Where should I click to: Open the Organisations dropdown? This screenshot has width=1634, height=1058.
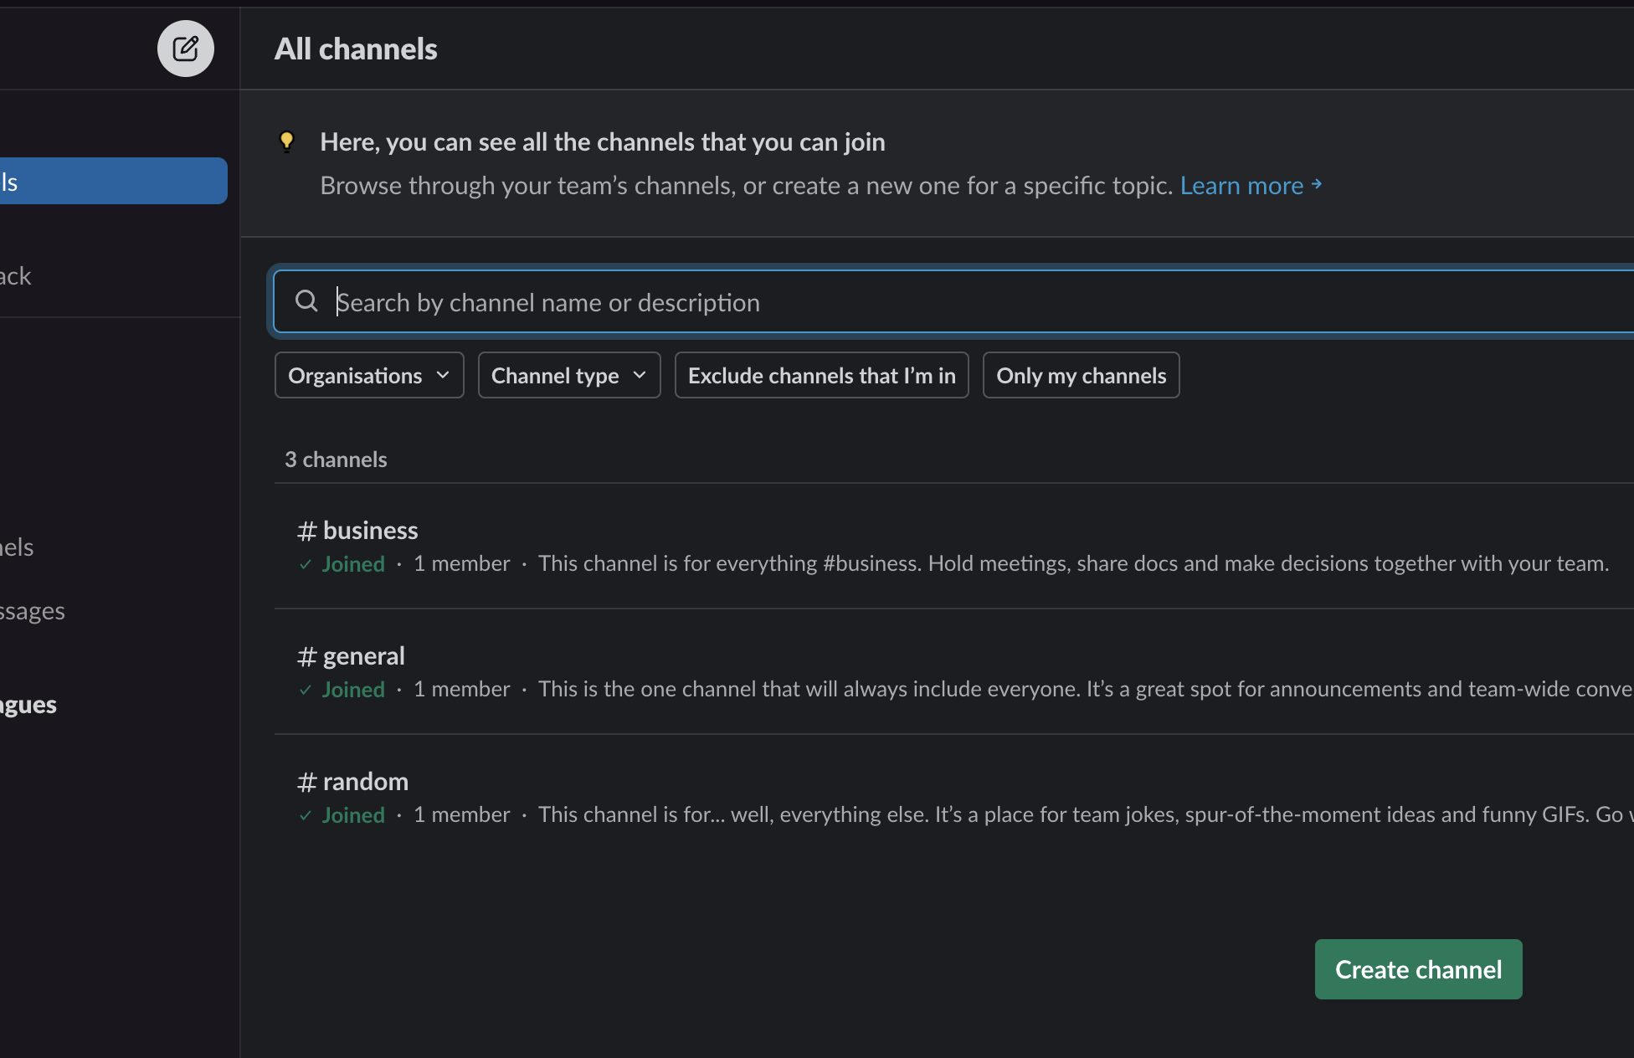(369, 375)
